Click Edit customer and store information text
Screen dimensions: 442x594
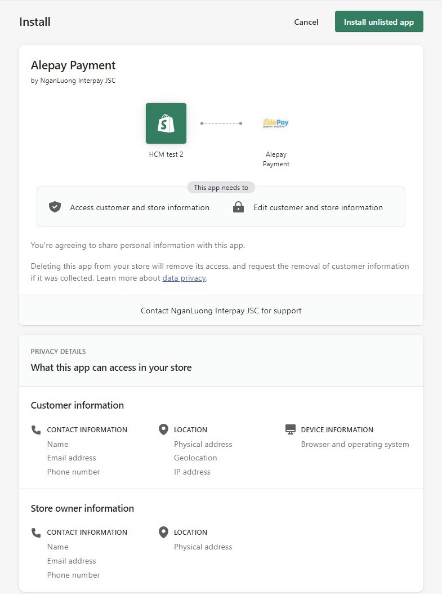pos(318,207)
